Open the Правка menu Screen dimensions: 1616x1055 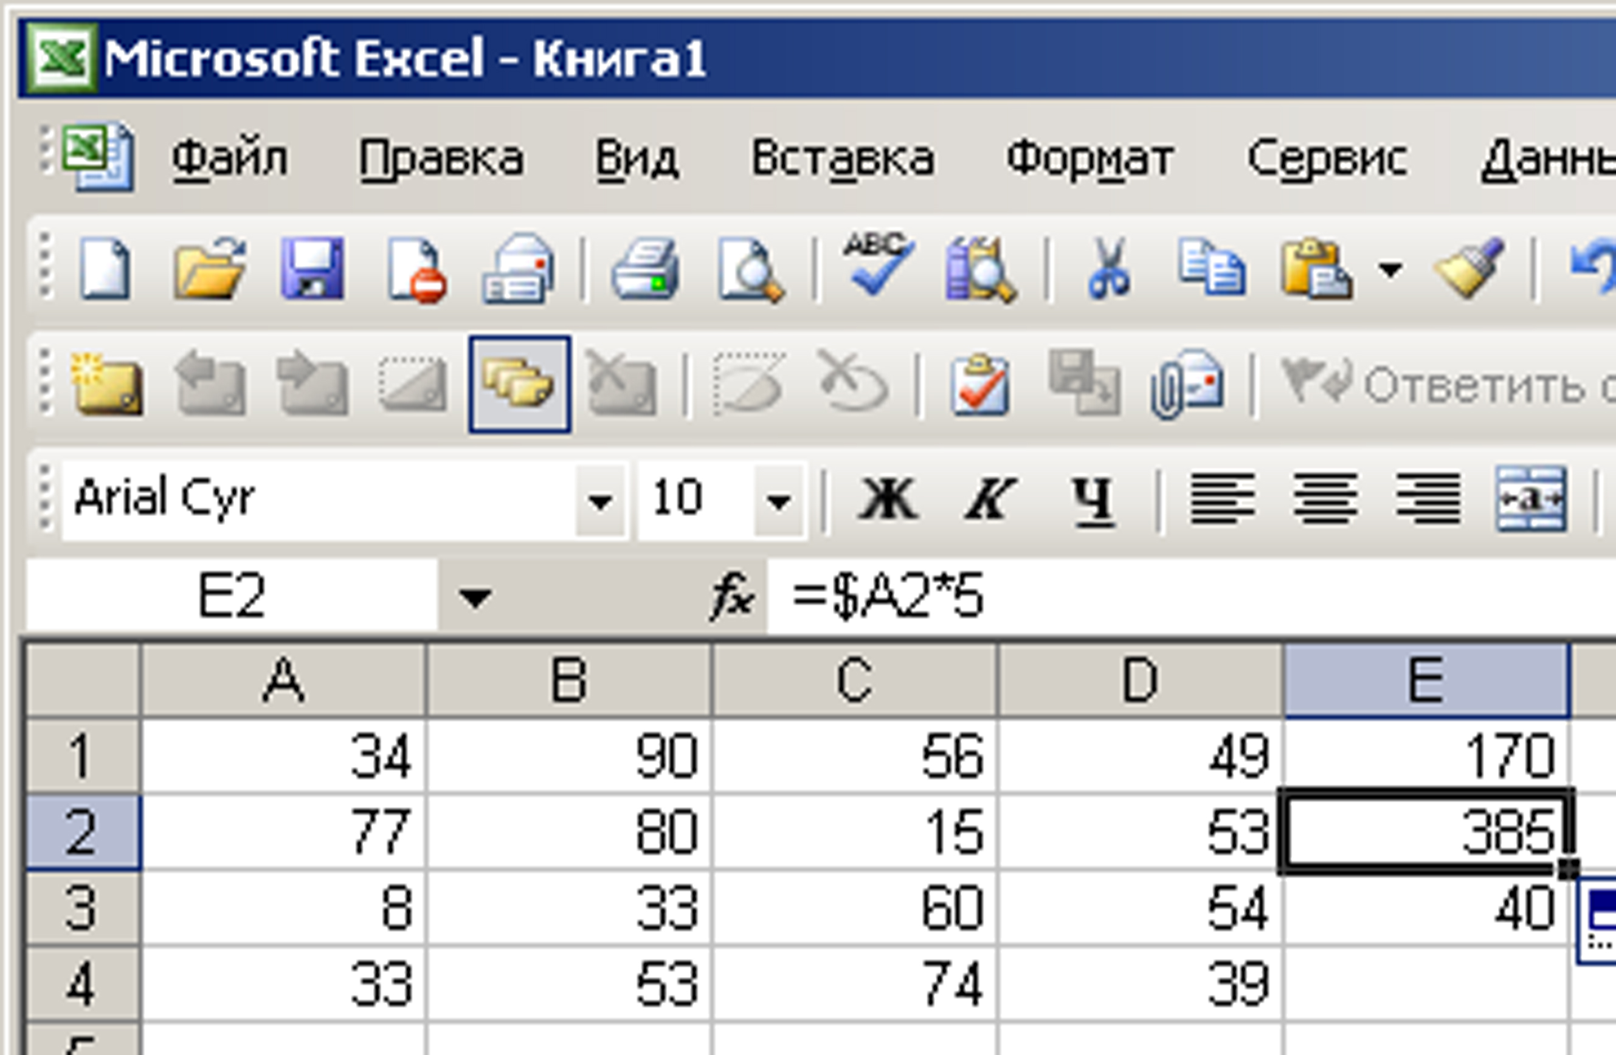coord(441,159)
